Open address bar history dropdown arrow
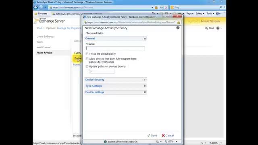The image size is (258, 145). 152,7
